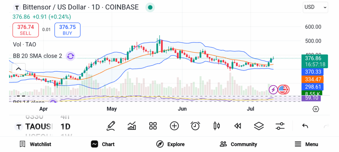Tap the plus circle add icon

coord(174,126)
